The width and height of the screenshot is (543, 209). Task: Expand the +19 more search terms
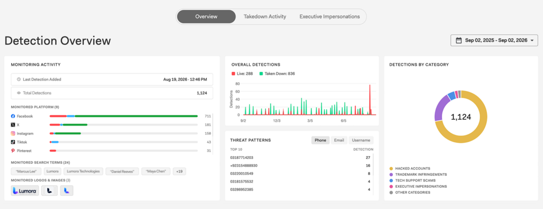click(179, 171)
